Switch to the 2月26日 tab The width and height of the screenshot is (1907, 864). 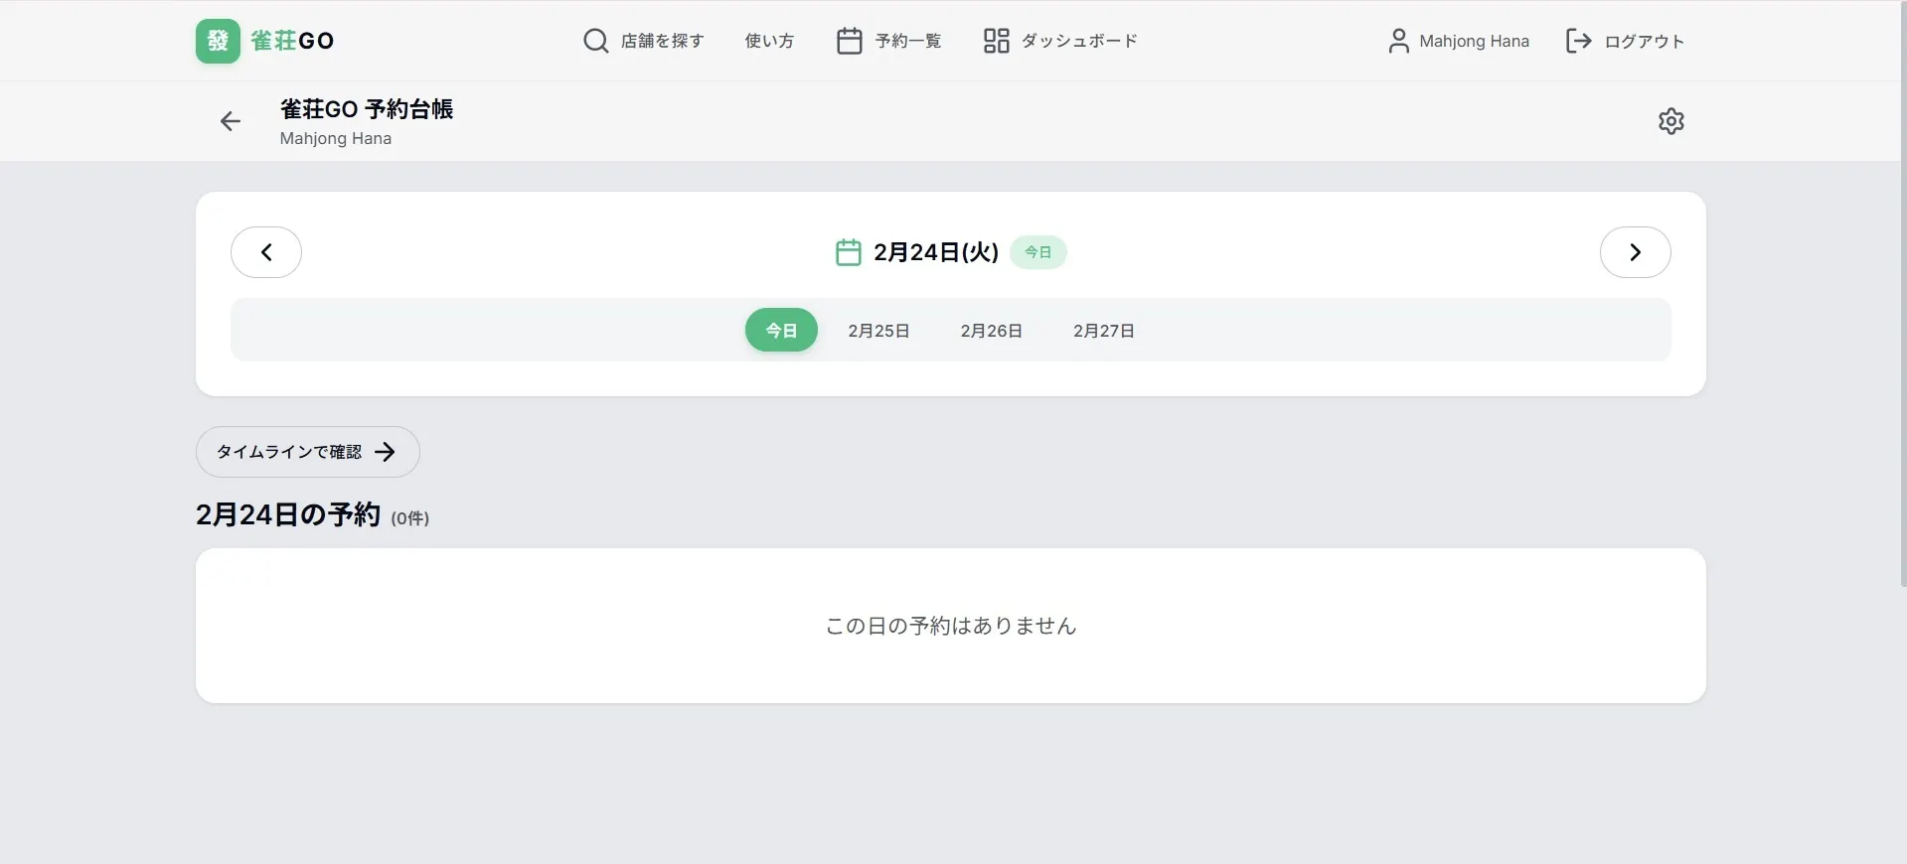(x=991, y=331)
